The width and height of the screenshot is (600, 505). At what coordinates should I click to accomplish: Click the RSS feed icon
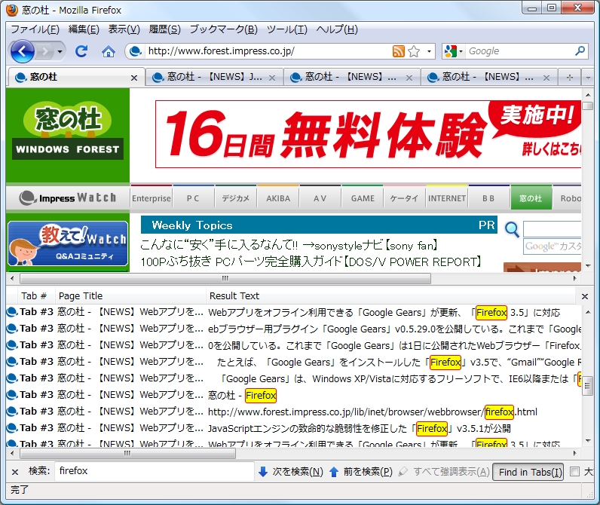coord(398,51)
